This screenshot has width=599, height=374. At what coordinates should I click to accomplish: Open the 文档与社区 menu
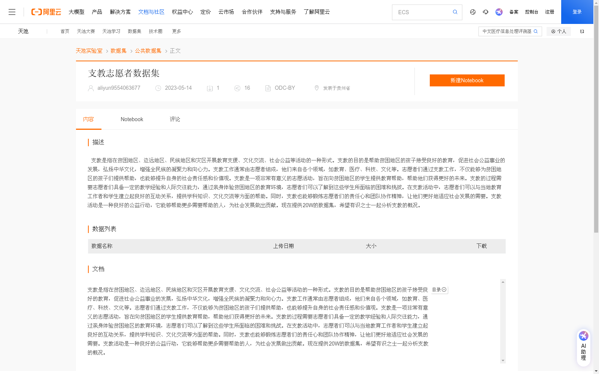click(x=151, y=12)
